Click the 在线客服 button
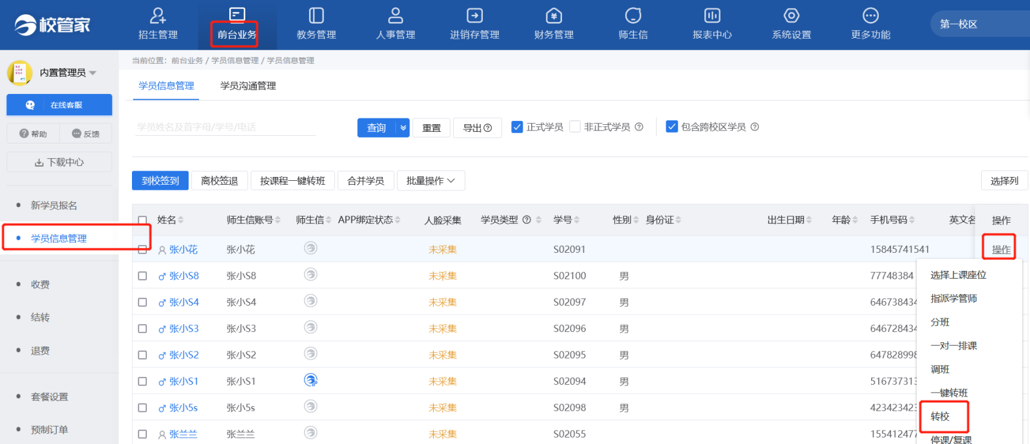 59,105
